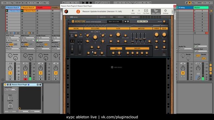Toggle track 1 activator button
The width and height of the screenshot is (214, 120).
pos(10,73)
